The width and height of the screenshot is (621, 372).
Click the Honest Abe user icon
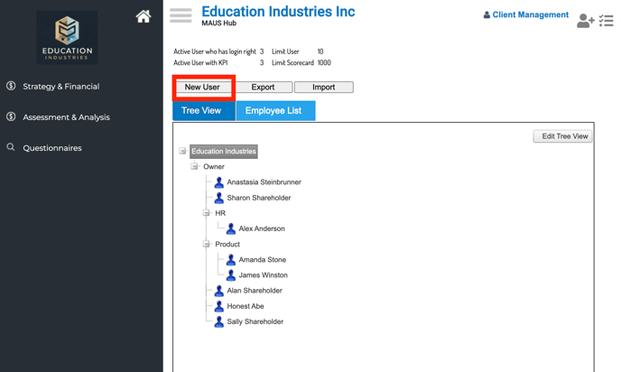tap(218, 306)
